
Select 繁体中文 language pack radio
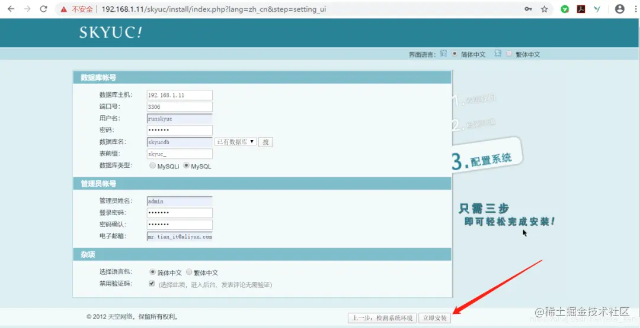pyautogui.click(x=189, y=272)
